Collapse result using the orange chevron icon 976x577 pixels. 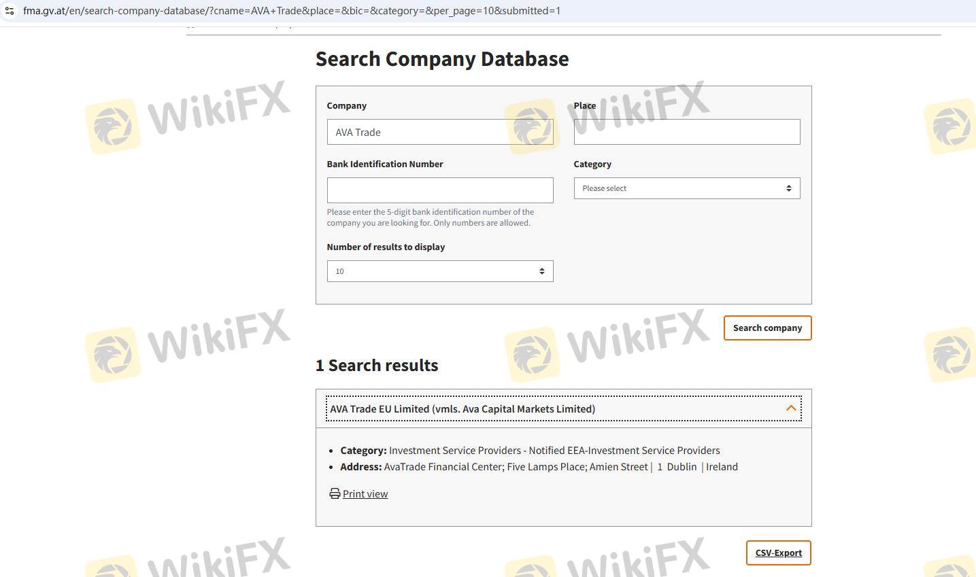coord(790,408)
